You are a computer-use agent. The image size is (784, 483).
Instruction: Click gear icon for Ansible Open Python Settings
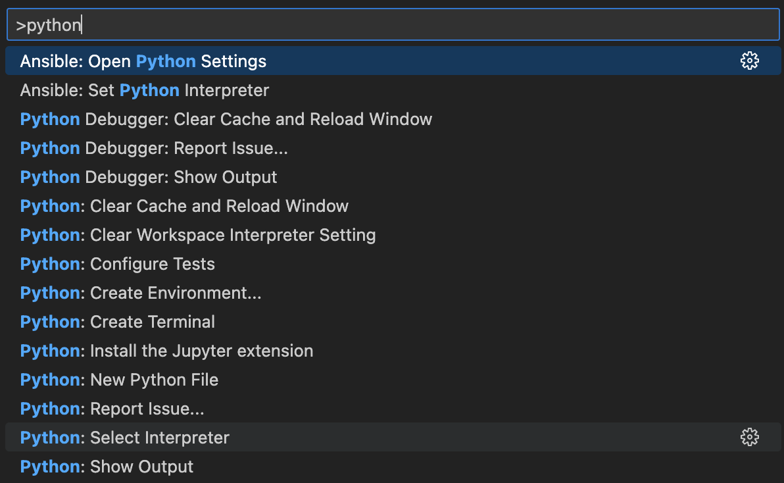749,61
